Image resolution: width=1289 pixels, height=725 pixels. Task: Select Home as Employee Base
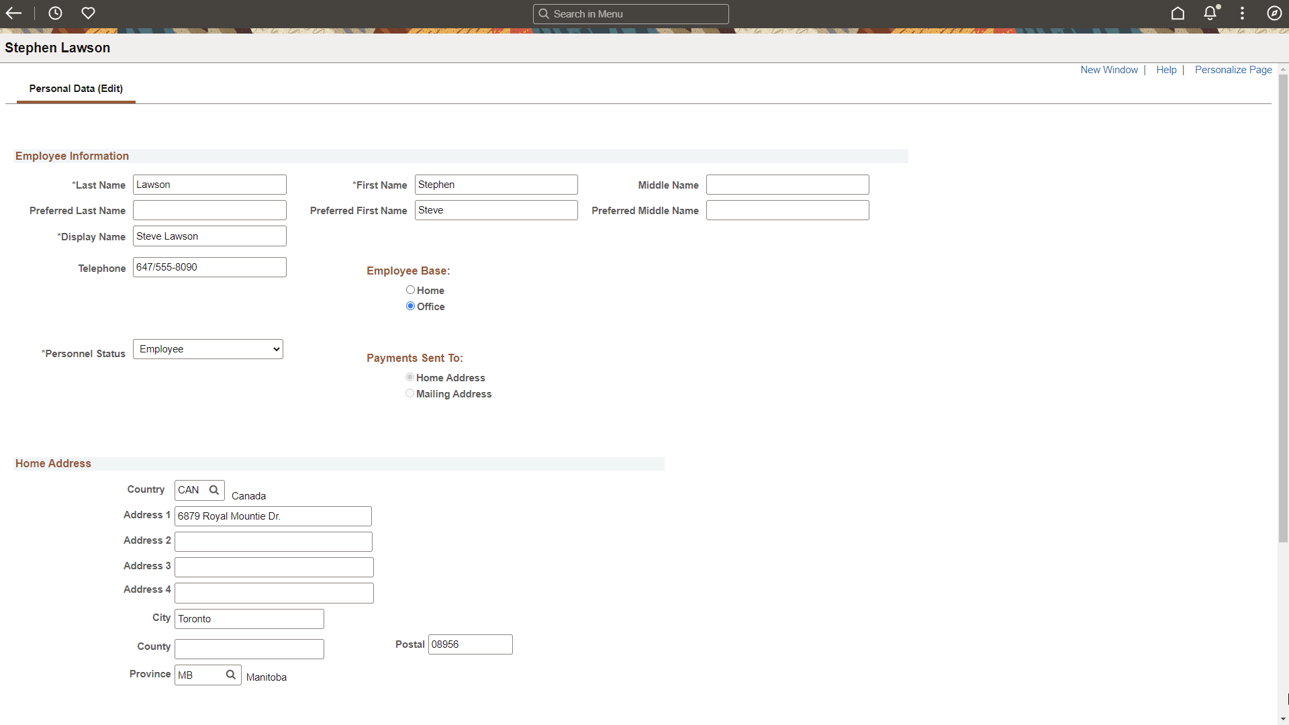click(410, 289)
